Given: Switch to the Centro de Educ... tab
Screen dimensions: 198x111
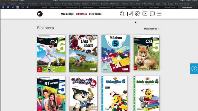Looking at the screenshot, I should pos(72,7).
